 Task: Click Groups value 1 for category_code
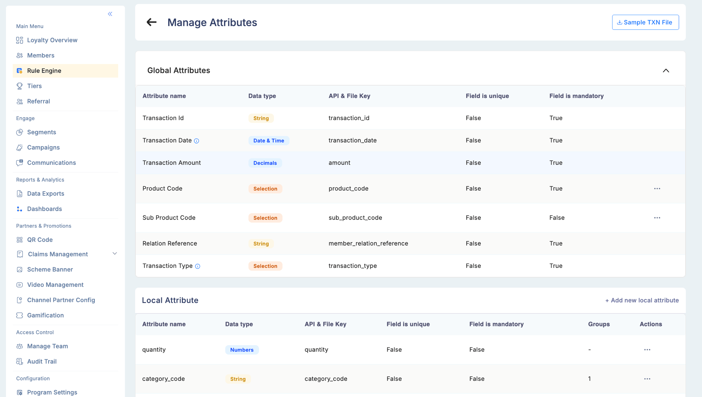tap(590, 379)
